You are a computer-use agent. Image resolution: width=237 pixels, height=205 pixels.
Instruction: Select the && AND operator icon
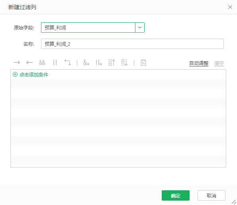42,62
